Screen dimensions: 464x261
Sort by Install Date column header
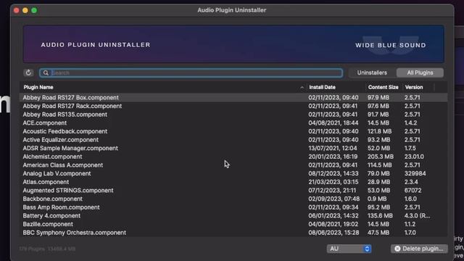[x=322, y=87]
